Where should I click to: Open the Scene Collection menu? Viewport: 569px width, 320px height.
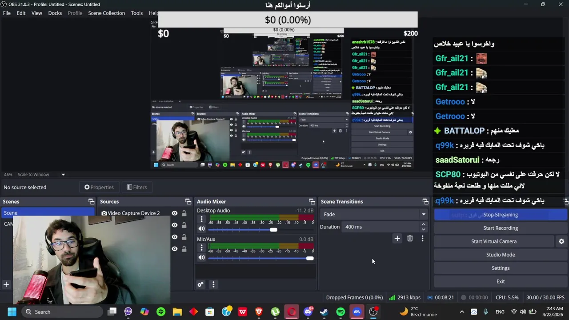(x=106, y=13)
